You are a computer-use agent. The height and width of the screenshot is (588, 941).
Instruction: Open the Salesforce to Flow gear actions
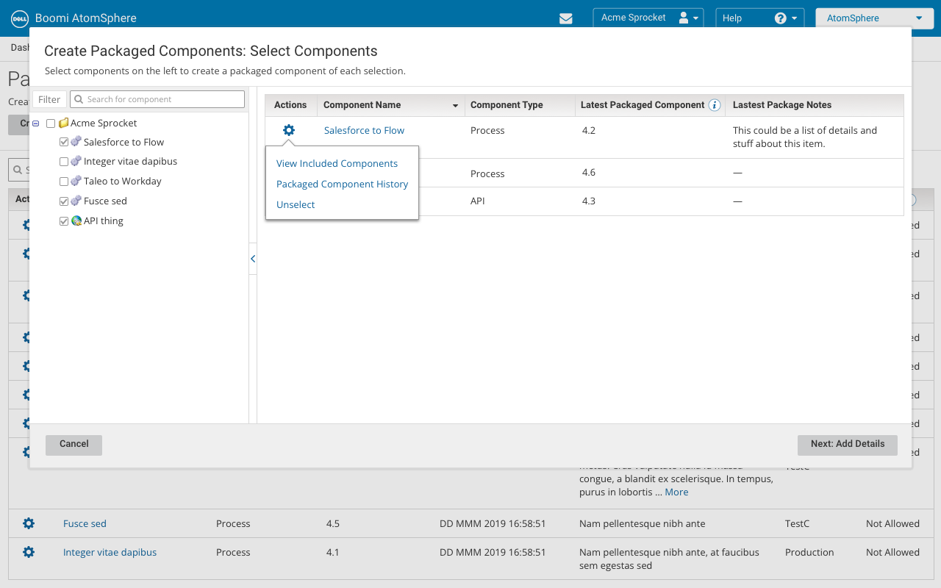point(289,130)
